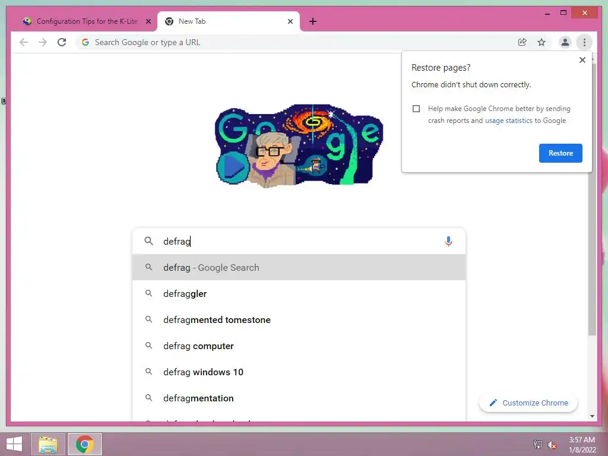
Task: Click the Google G icon in address bar
Action: click(85, 42)
